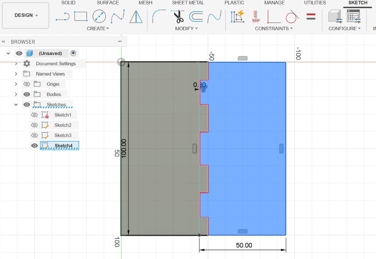Image resolution: width=376 pixels, height=259 pixels.
Task: Click the 50.00 dimension value
Action: (x=244, y=245)
